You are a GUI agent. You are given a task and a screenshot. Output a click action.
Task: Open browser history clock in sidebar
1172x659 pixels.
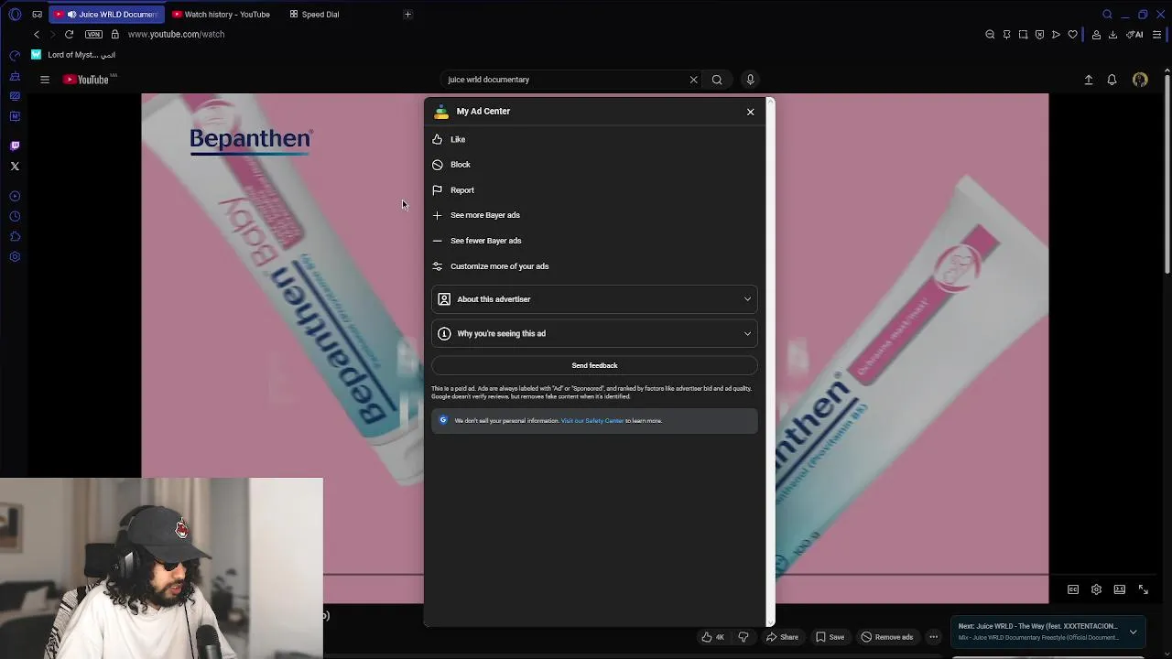15,217
